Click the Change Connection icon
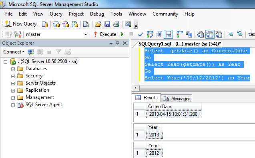 [18, 34]
